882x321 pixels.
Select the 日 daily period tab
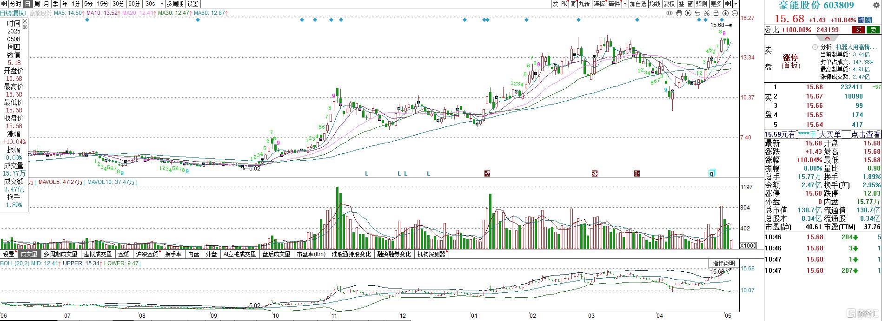(x=28, y=4)
